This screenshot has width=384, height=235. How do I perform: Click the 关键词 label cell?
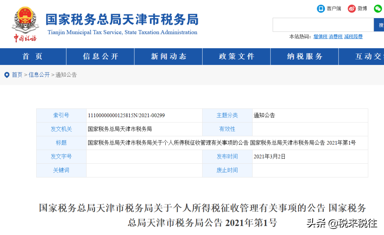[x=61, y=170]
